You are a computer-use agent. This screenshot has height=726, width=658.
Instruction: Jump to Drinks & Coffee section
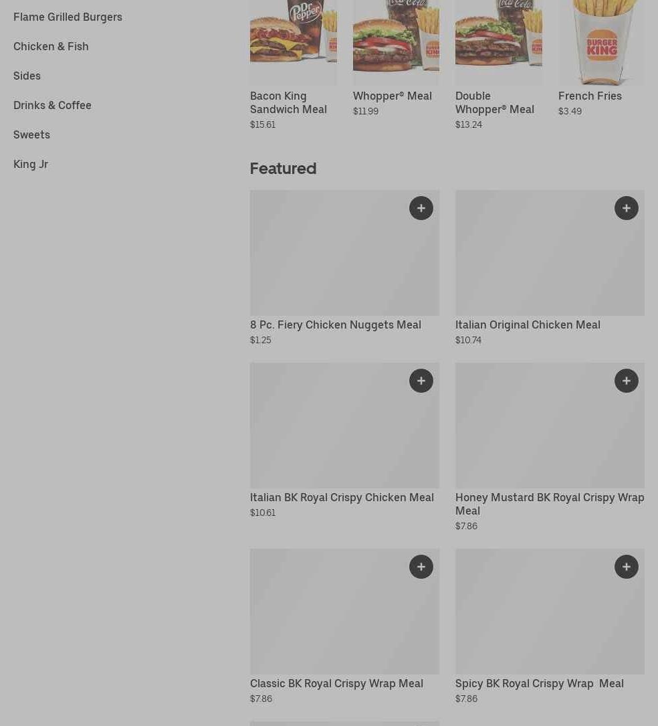52,105
